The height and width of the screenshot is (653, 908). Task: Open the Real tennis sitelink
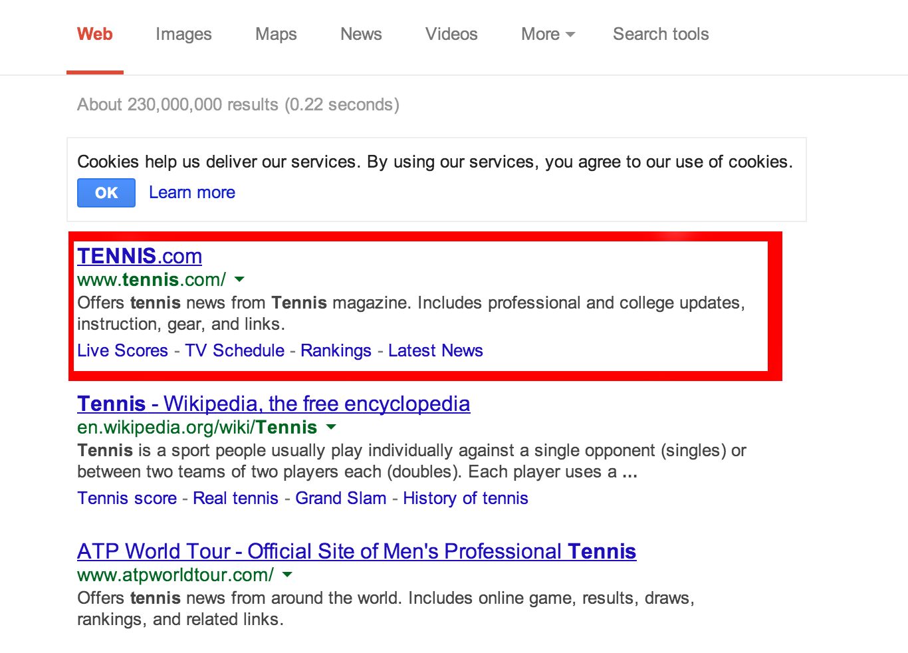click(235, 498)
